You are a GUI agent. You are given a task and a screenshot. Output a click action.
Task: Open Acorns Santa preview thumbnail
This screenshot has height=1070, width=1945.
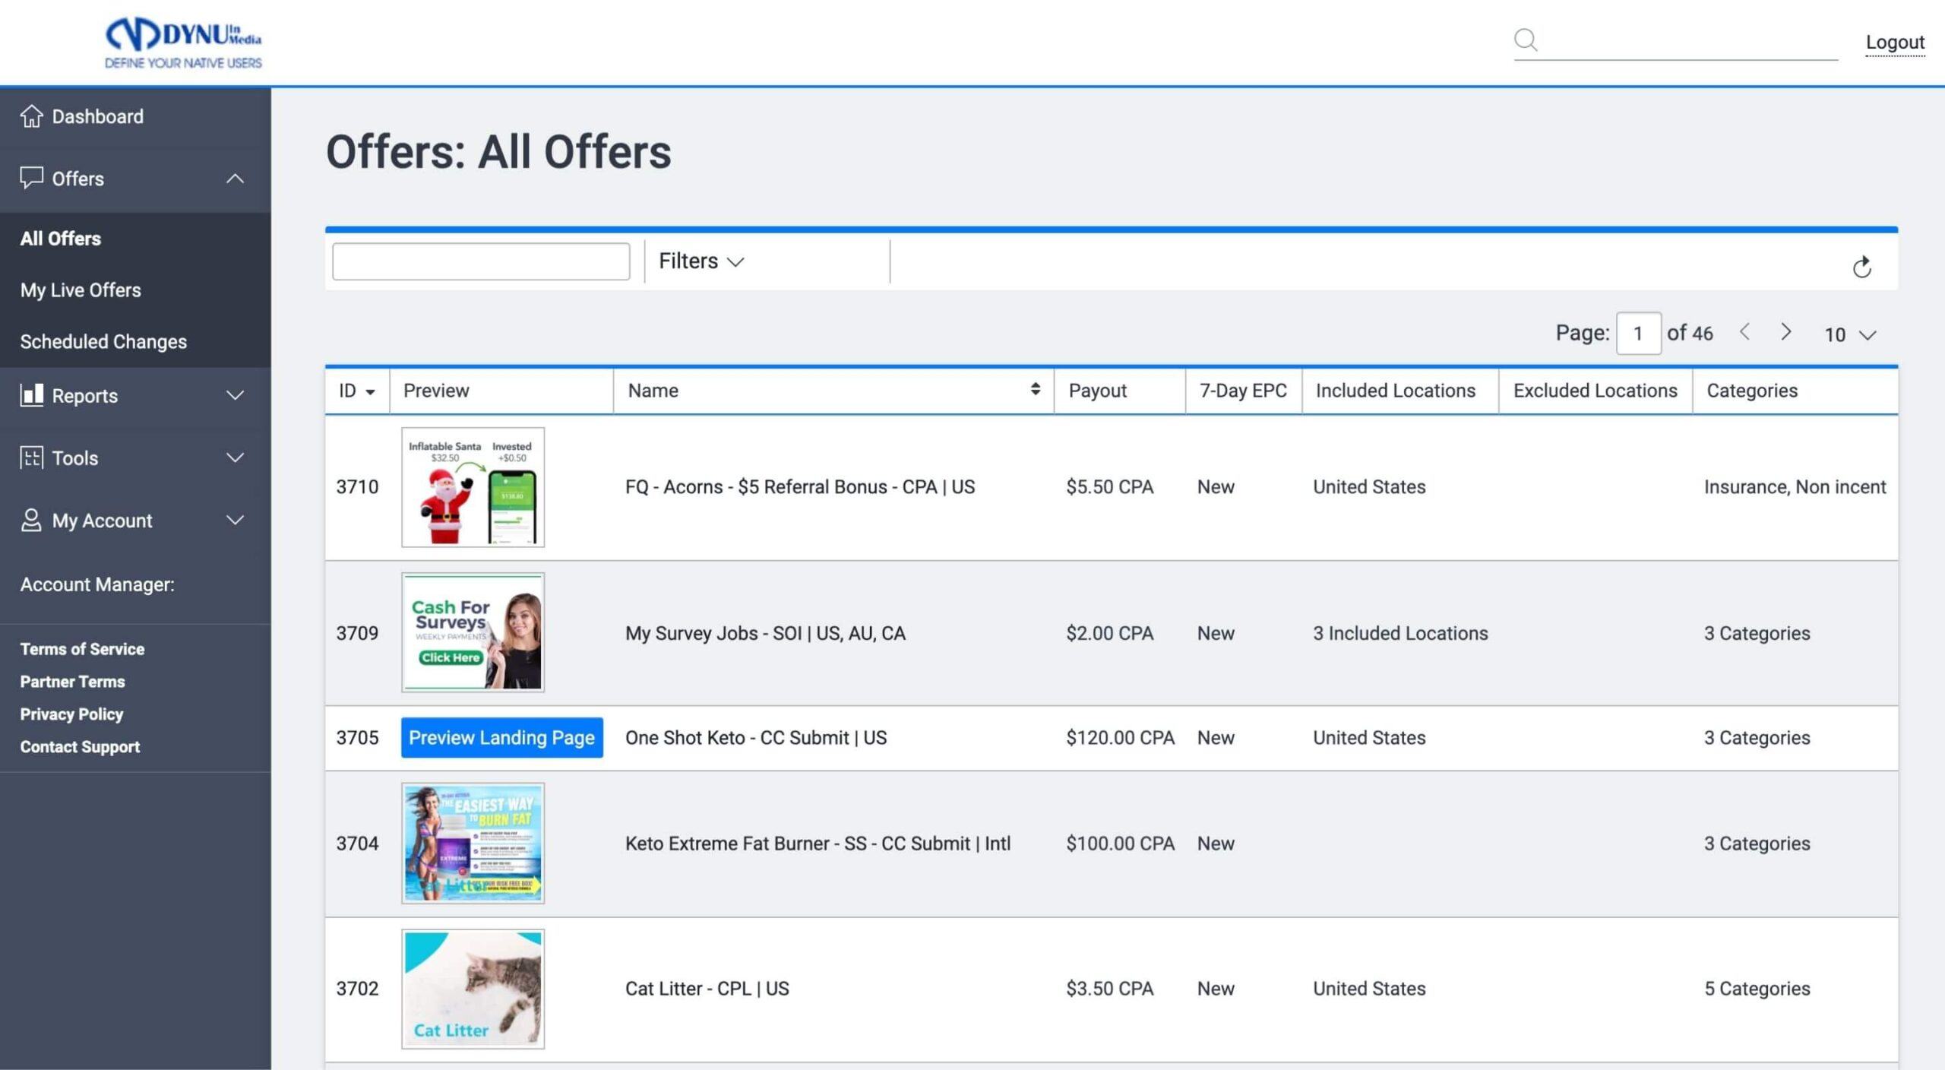tap(473, 487)
